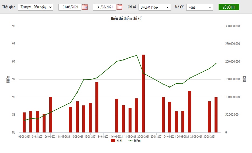The width and height of the screenshot is (252, 153).
Task: Toggle KLKL series in chart legend
Action: pos(117,141)
